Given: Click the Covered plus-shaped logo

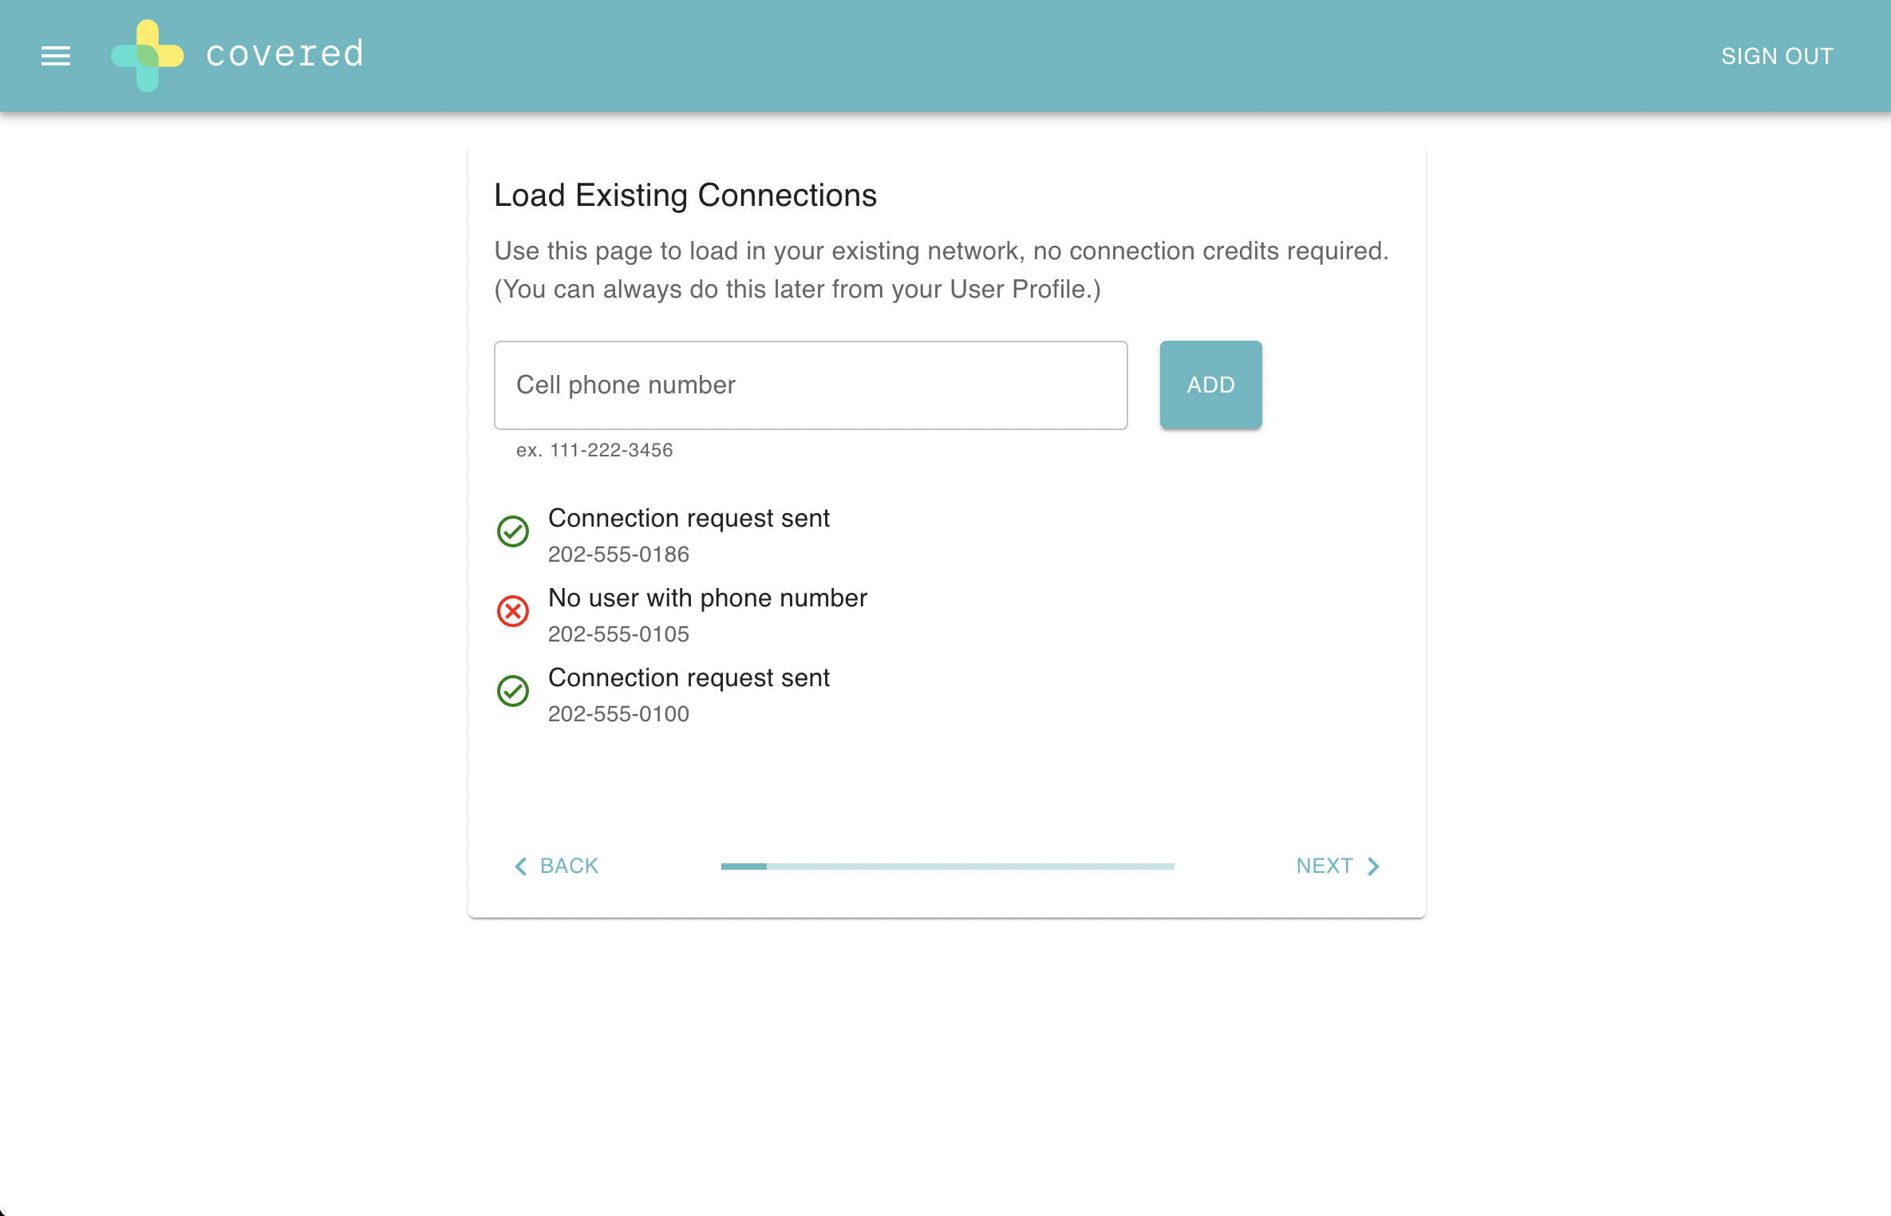Looking at the screenshot, I should click(x=148, y=56).
